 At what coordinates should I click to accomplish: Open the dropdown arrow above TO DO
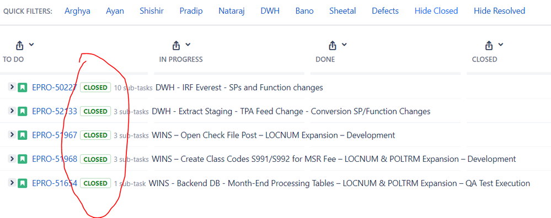[x=31, y=45]
